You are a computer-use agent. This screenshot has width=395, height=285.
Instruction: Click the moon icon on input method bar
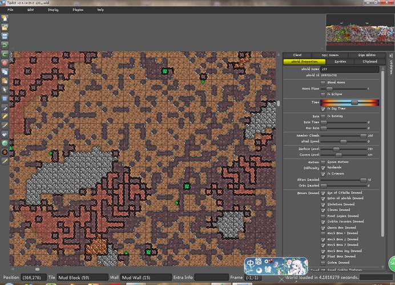260,270
